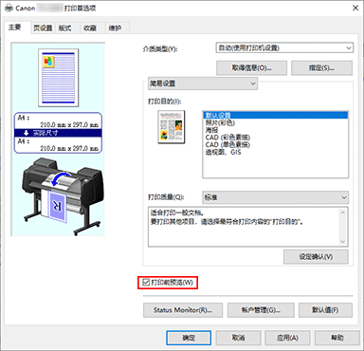The height and width of the screenshot is (351, 364).
Task: Open the 简易设置 dropdown
Action: point(203,83)
